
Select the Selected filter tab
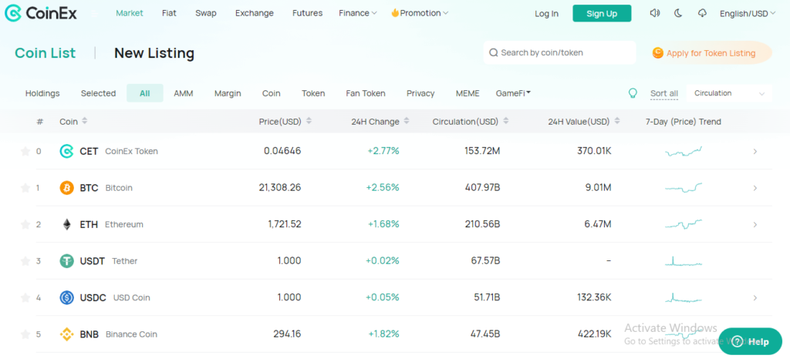tap(98, 93)
